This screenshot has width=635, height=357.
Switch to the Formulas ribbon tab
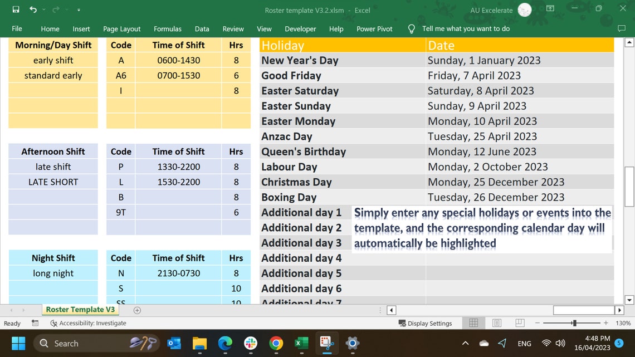click(x=167, y=28)
